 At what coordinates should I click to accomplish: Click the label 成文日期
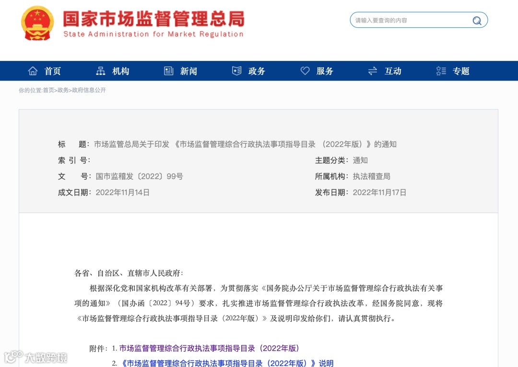pos(74,193)
